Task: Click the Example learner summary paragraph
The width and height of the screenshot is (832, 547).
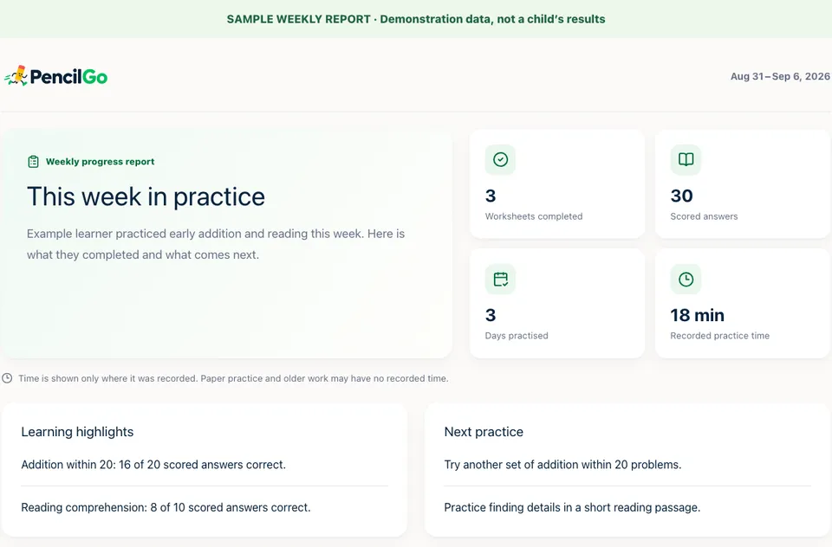Action: [216, 244]
